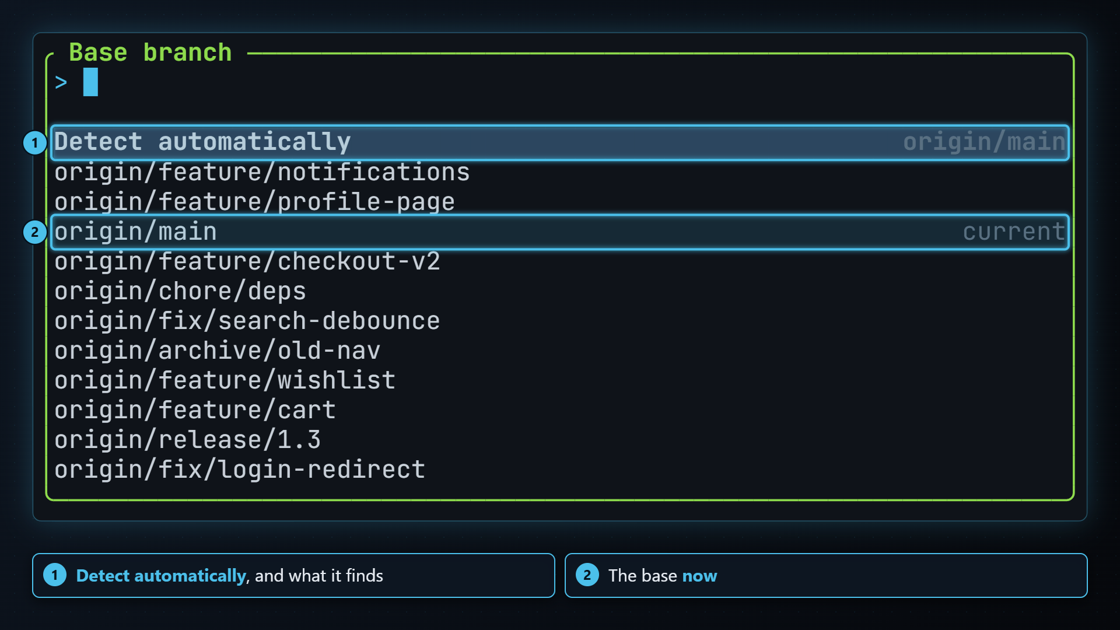
Task: Focus the Base branch filter input
Action: click(560, 82)
